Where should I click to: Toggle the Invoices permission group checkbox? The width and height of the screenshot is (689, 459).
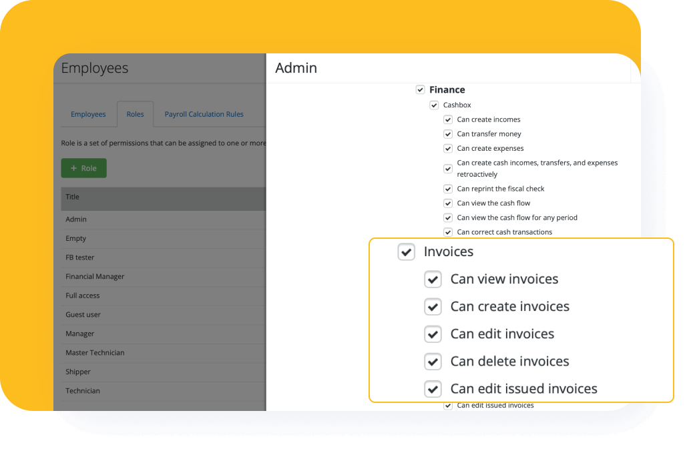tap(406, 252)
